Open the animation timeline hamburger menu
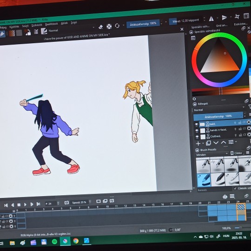Viewport: 251px width, 251px height. [x=232, y=196]
